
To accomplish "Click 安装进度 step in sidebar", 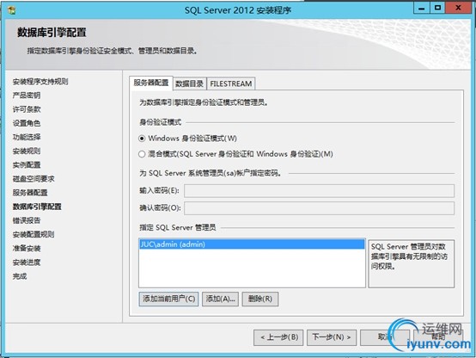I will 27,262.
